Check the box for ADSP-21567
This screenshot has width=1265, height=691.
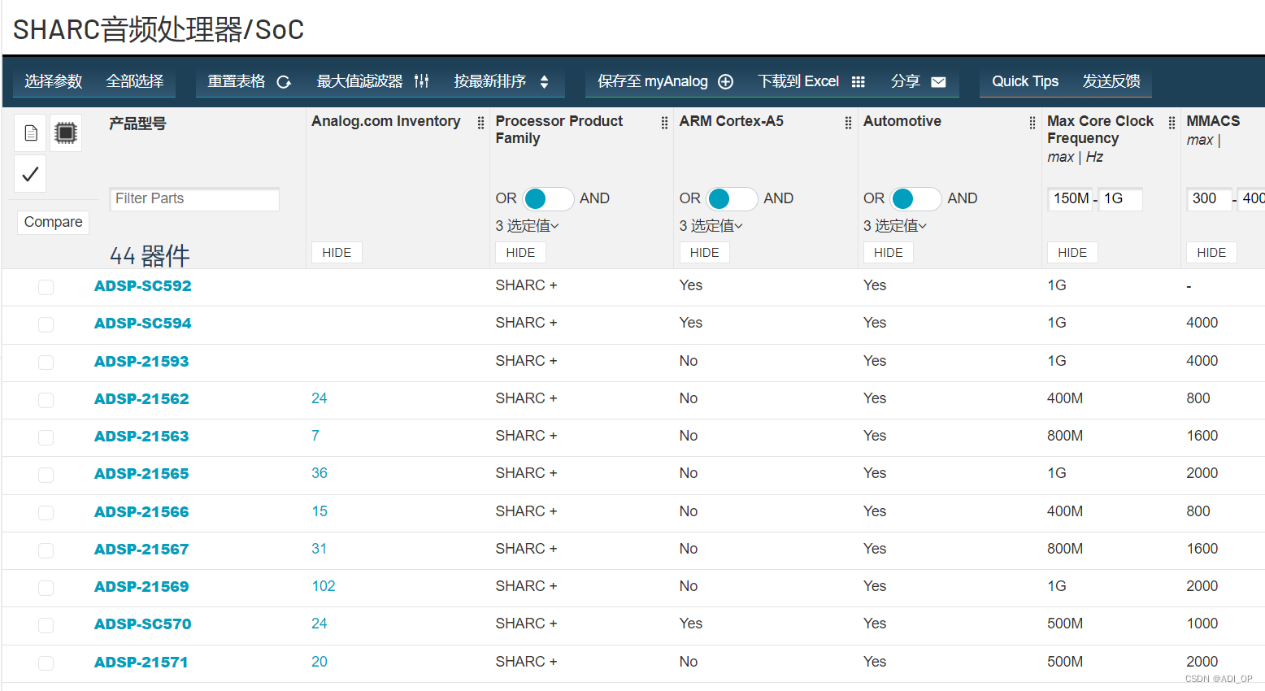click(46, 550)
